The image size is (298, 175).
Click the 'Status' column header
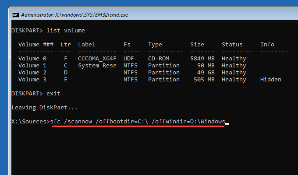(232, 44)
